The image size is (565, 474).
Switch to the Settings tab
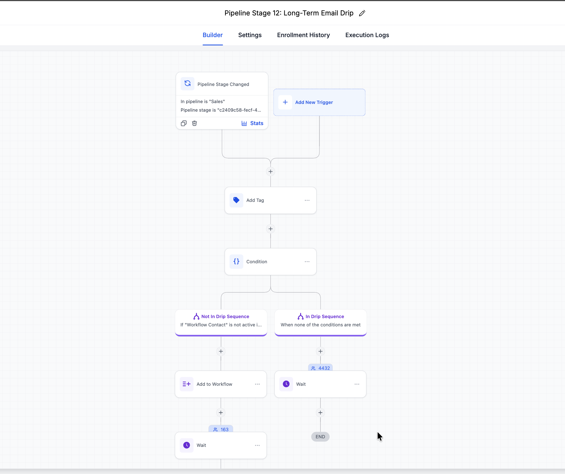point(250,35)
